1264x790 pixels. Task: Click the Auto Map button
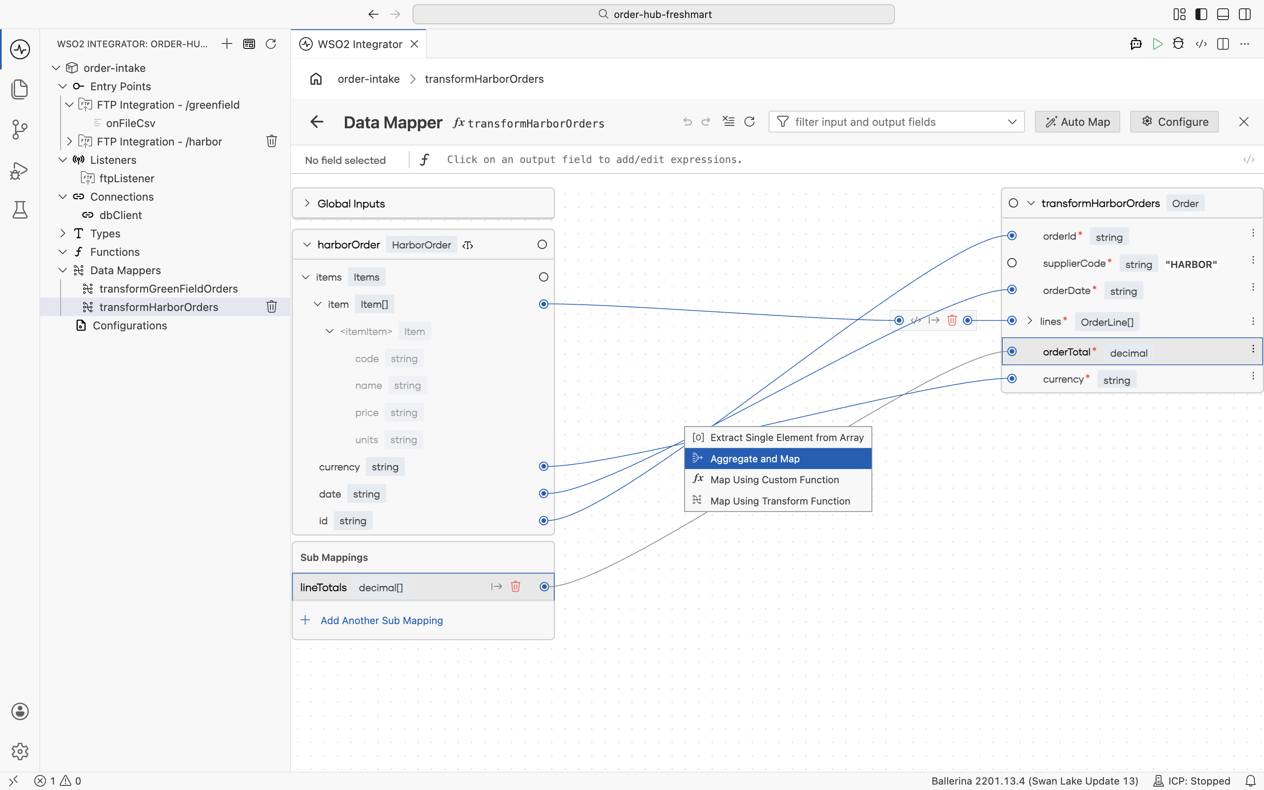click(x=1077, y=122)
